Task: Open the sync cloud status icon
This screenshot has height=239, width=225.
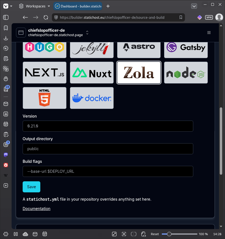Action: pyautogui.click(x=25, y=234)
